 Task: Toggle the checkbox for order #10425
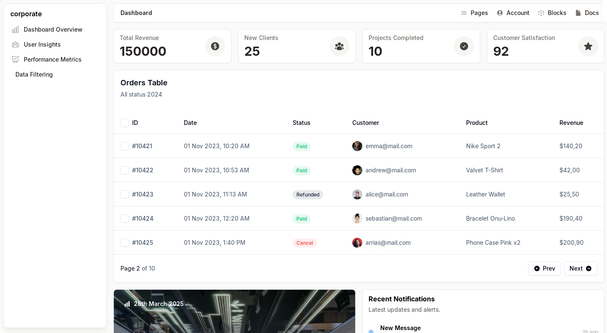125,243
